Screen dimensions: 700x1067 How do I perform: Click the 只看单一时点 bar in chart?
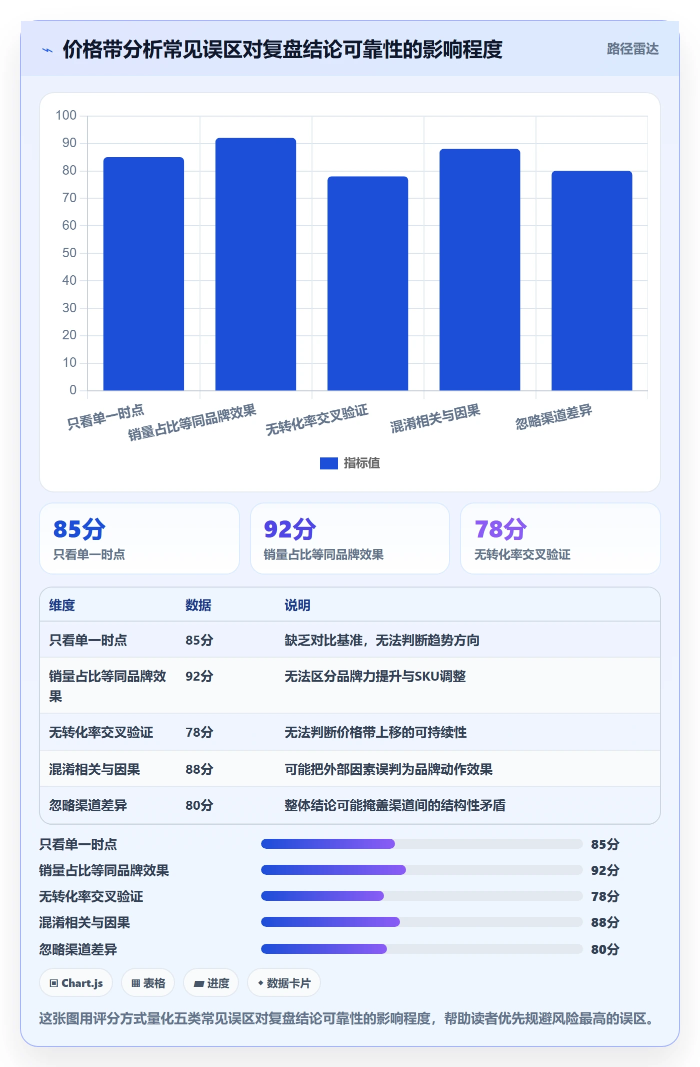(x=143, y=274)
